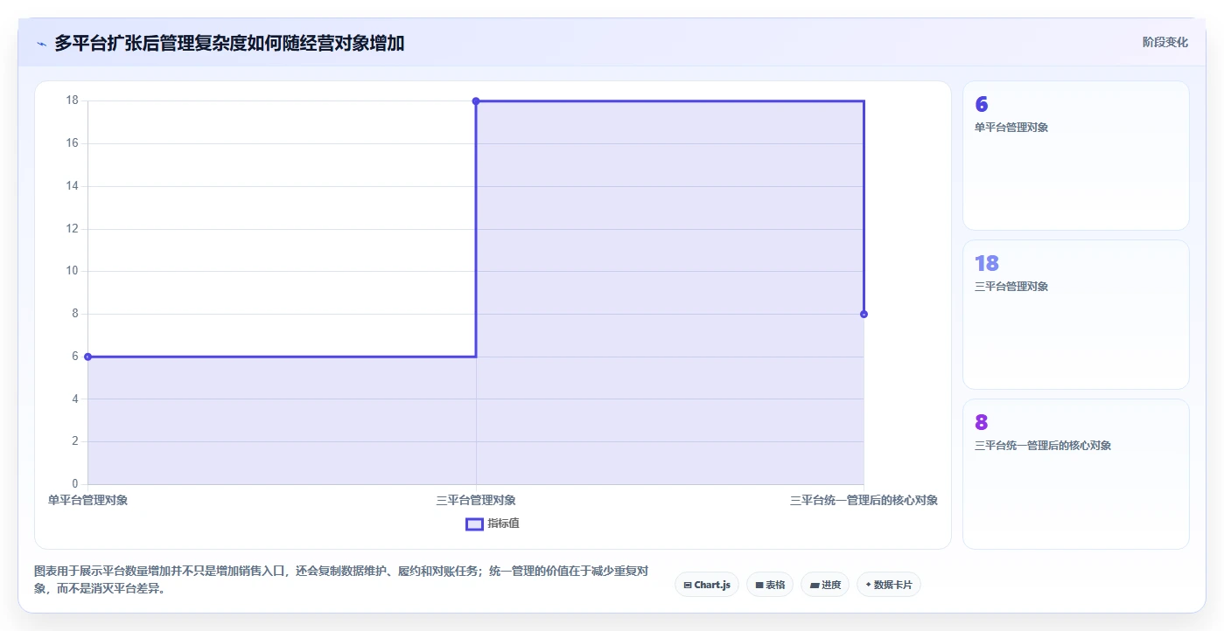
Task: Click x-axis label 三平台管理对象
Action: coord(476,500)
